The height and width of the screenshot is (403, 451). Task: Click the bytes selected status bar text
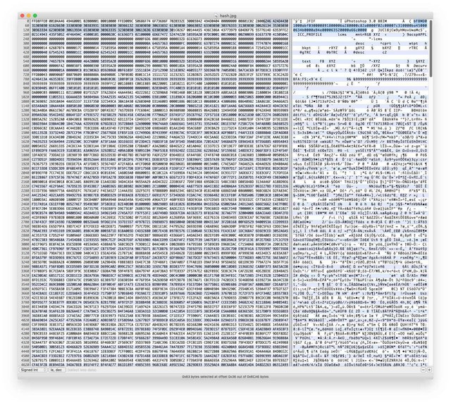tap(225, 376)
